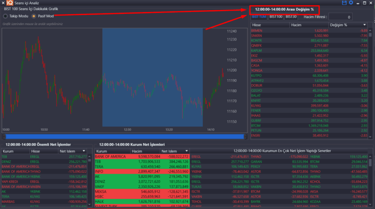Enable Takip Modu radio button
The width and height of the screenshot is (375, 209).
[5, 16]
